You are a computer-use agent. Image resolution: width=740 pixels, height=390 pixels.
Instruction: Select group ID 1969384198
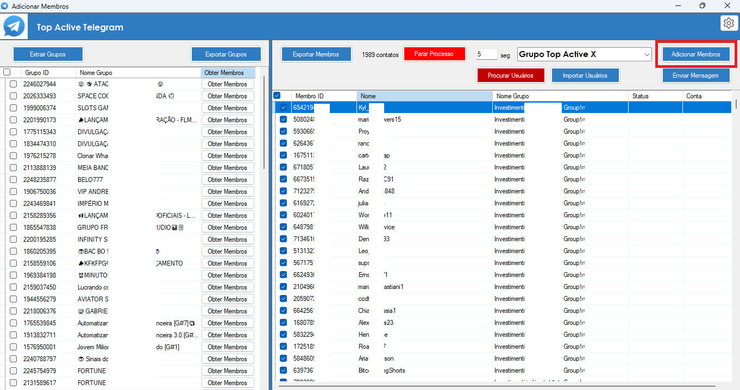coord(39,275)
